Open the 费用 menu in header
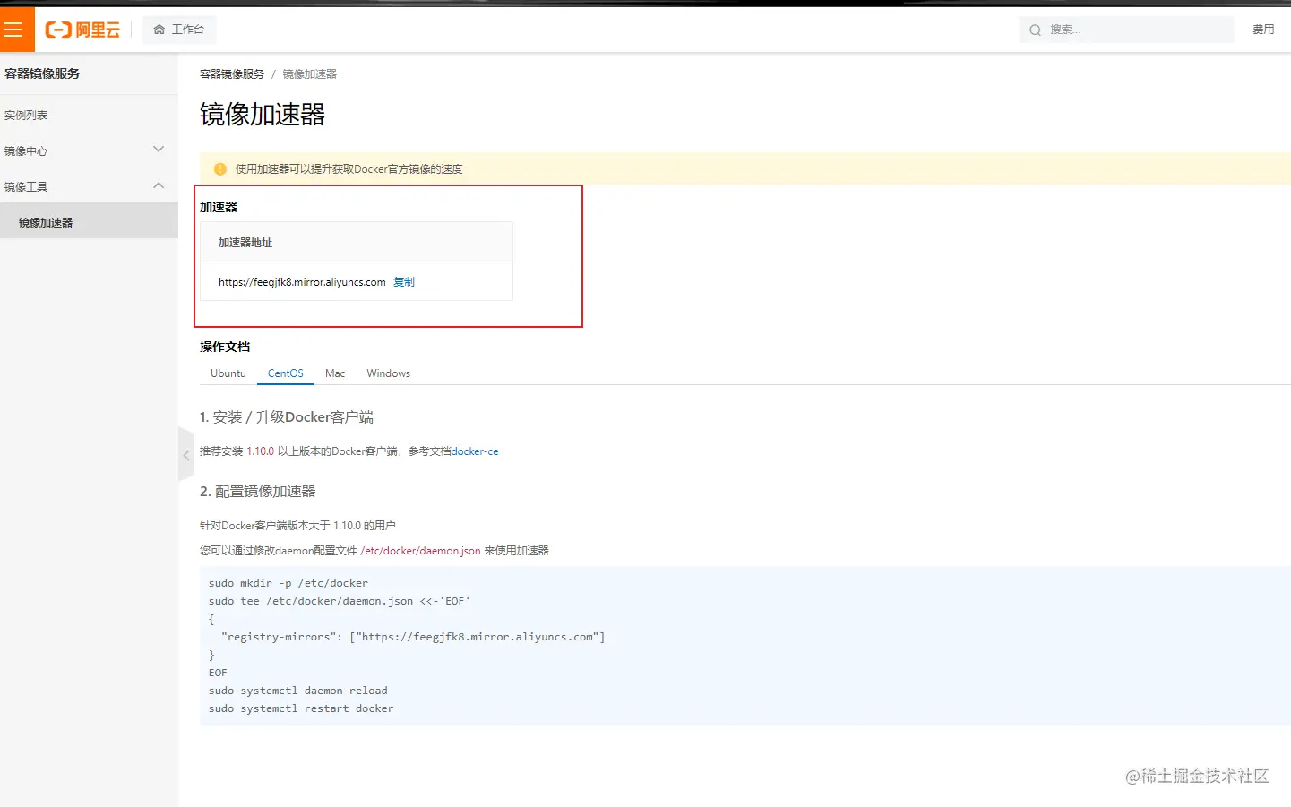Screen dimensions: 1291x807 (x=1263, y=30)
